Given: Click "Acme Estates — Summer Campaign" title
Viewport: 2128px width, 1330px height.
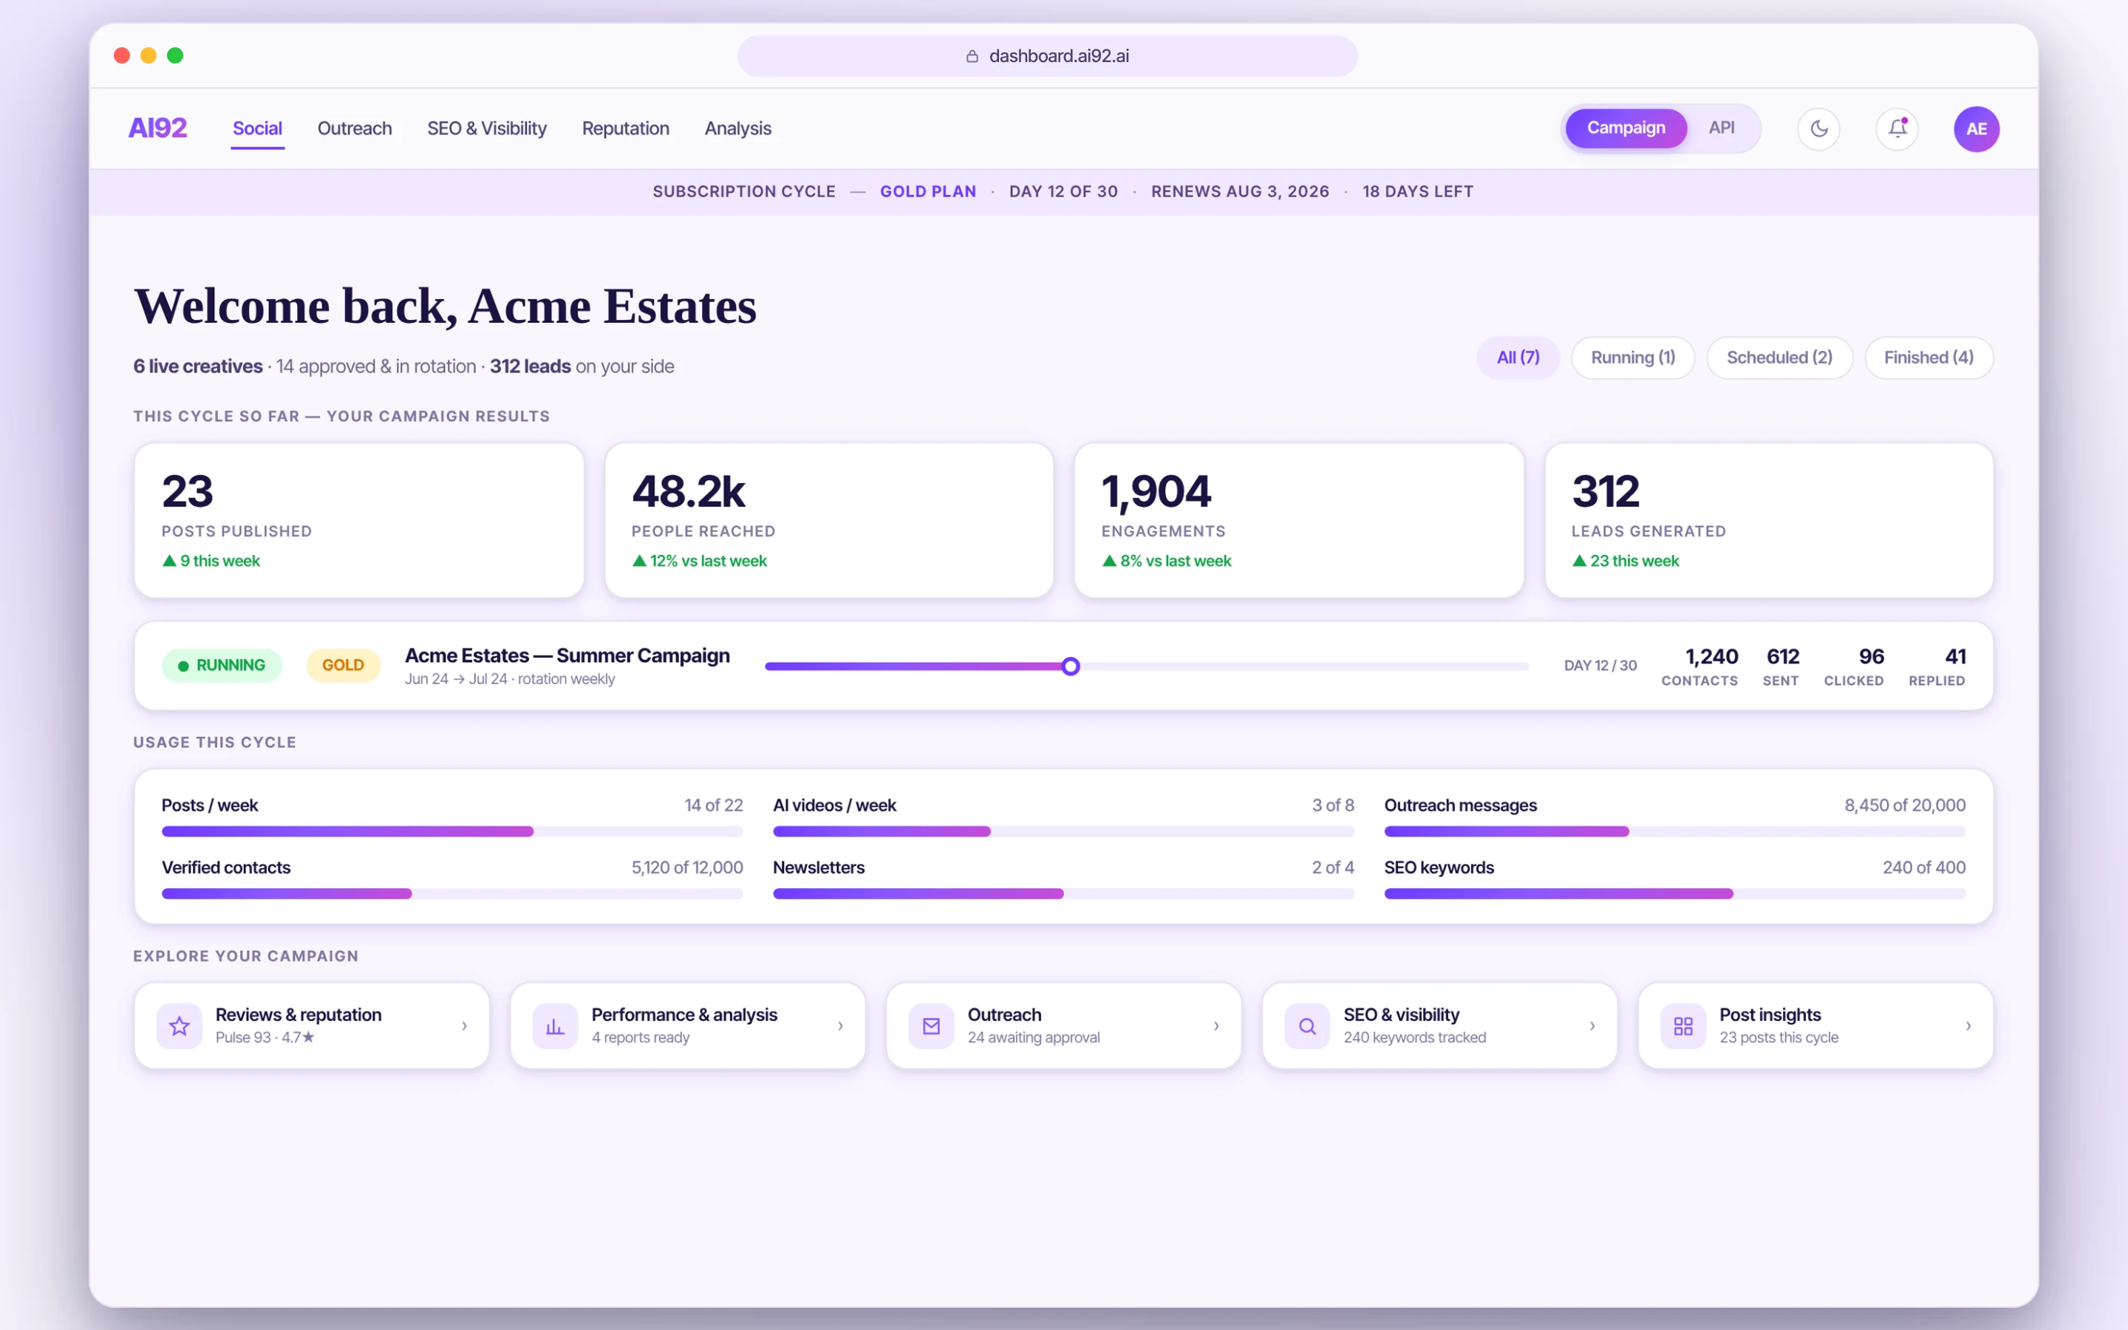Looking at the screenshot, I should [x=567, y=655].
